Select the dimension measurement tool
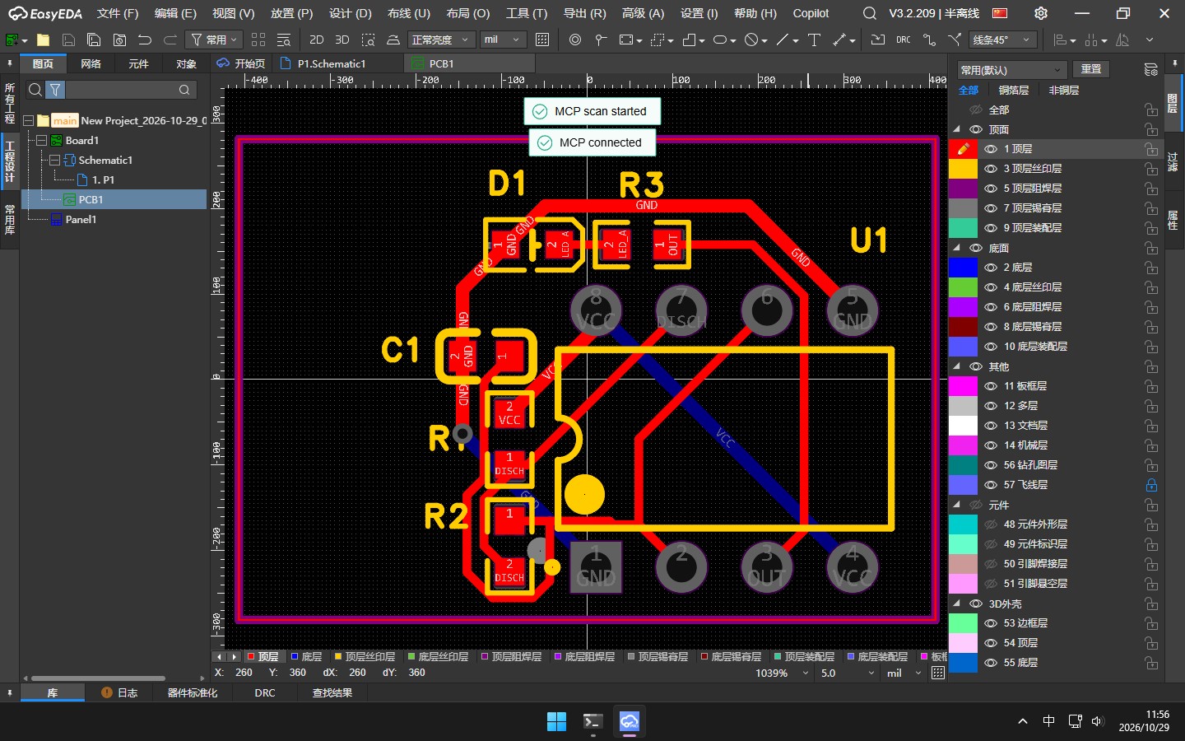Image resolution: width=1185 pixels, height=741 pixels. click(839, 40)
